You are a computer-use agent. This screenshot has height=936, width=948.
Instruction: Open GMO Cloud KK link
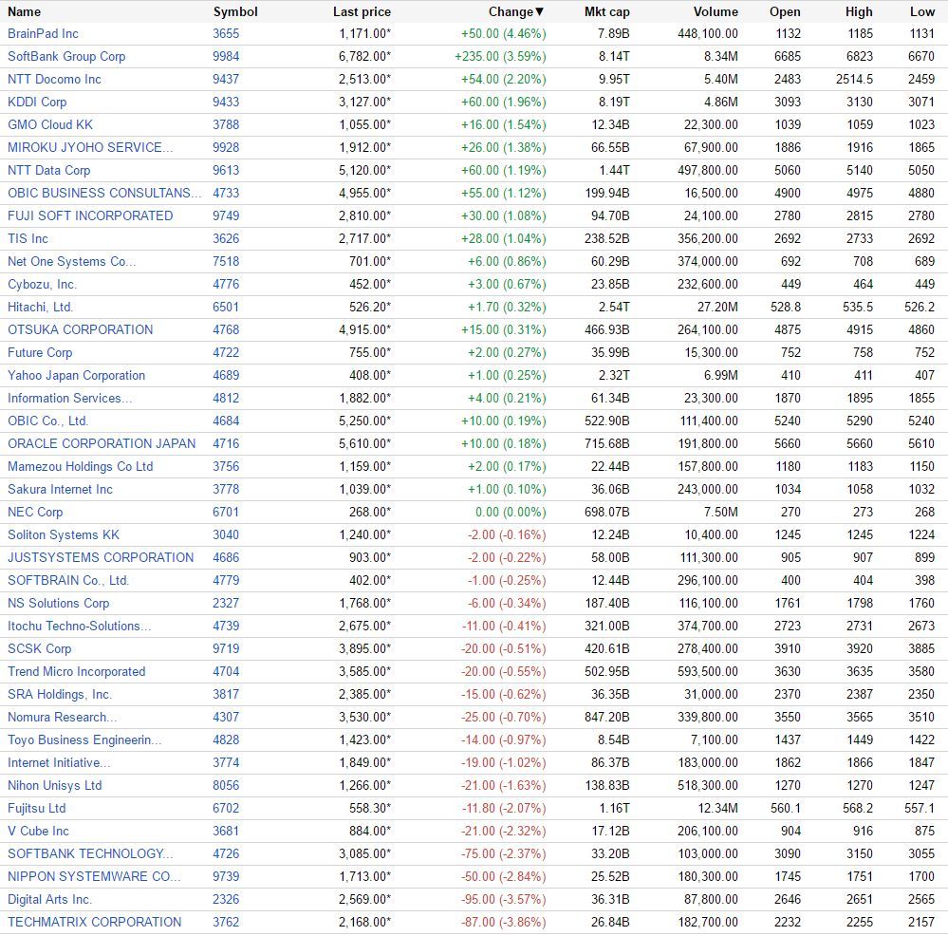pyautogui.click(x=50, y=125)
